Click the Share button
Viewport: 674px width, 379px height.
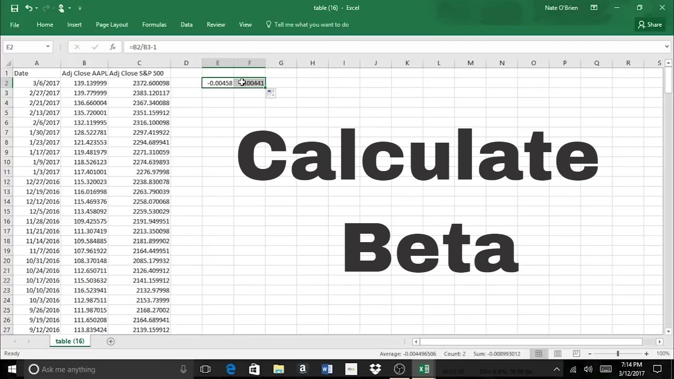point(650,25)
